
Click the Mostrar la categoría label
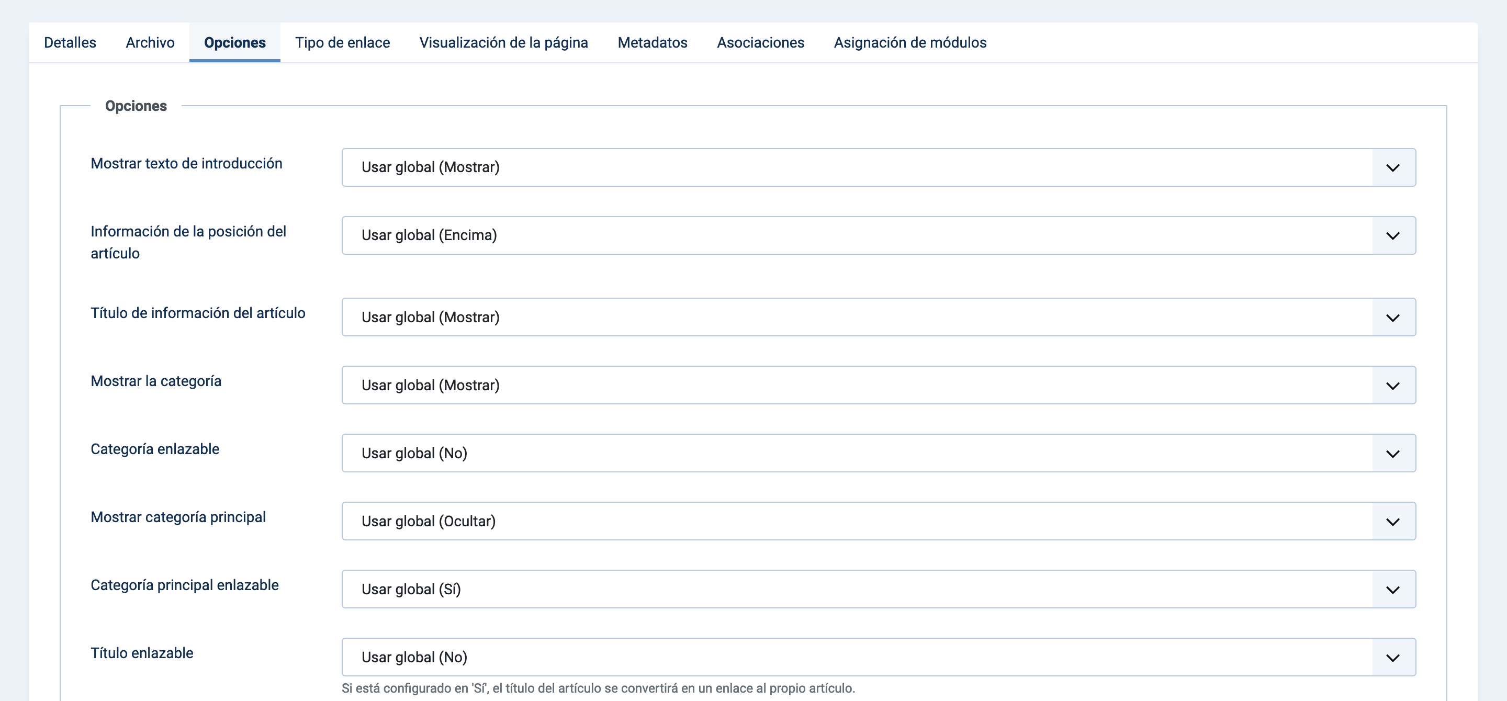155,381
